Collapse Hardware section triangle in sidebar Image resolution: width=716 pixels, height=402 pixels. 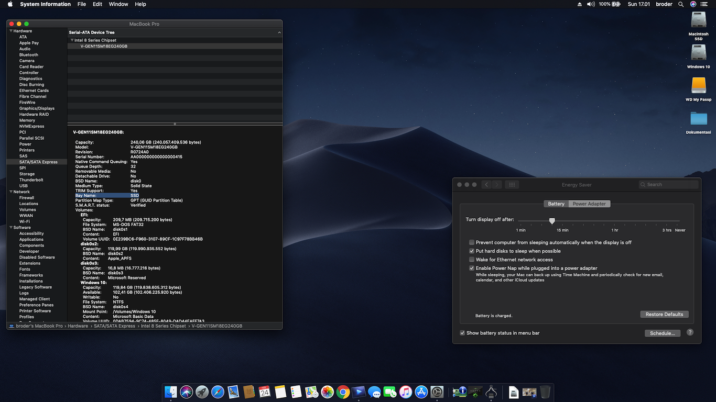[x=11, y=31]
